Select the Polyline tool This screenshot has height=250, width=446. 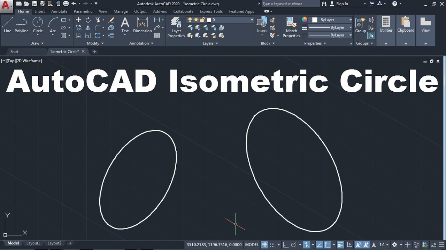pyautogui.click(x=22, y=25)
